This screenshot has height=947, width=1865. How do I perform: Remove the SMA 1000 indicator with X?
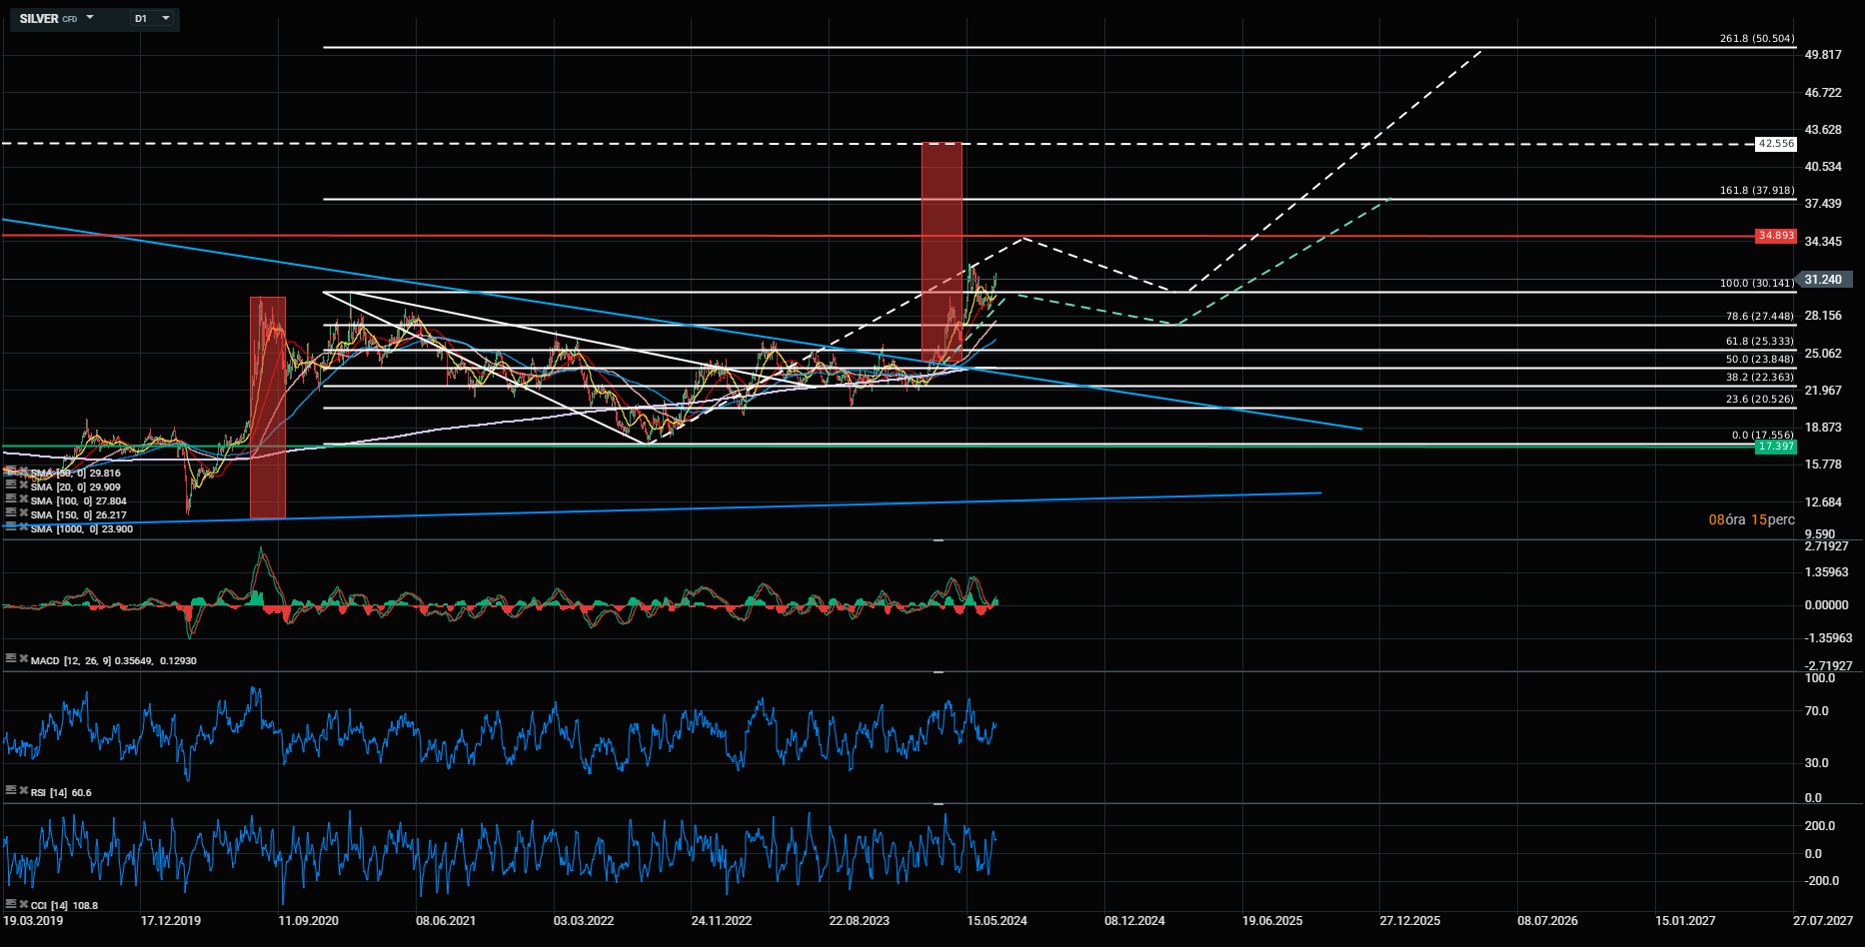[x=23, y=524]
